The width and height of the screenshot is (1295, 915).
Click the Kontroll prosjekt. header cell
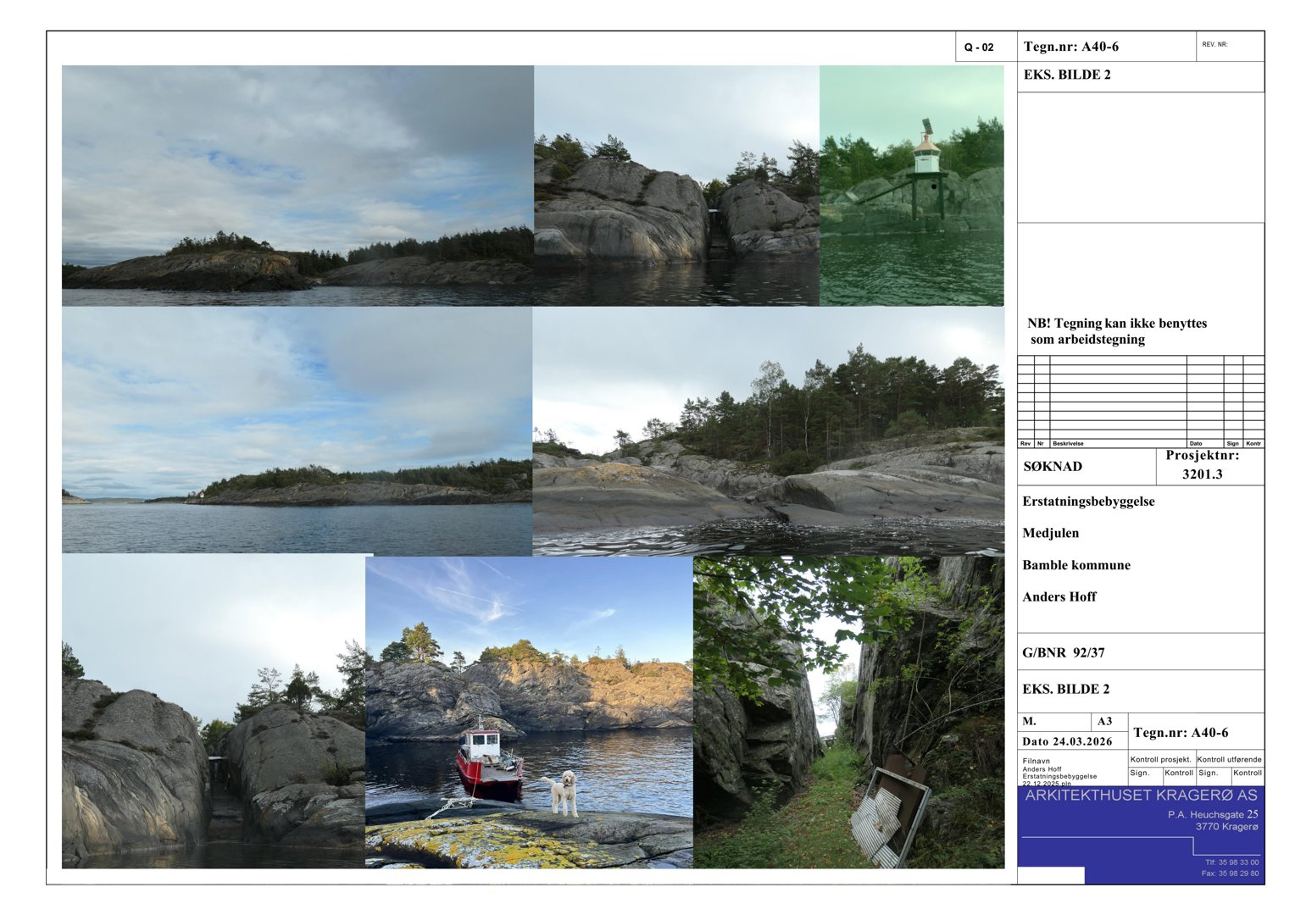[1160, 759]
